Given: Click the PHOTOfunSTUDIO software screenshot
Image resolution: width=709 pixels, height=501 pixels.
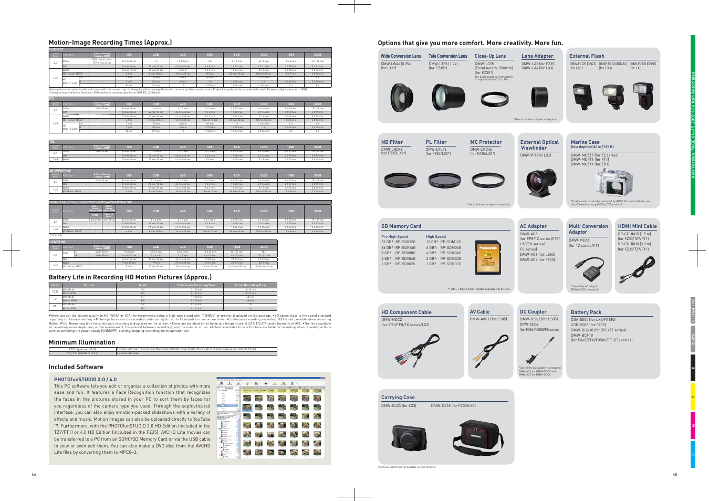Looking at the screenshot, I should point(272,417).
